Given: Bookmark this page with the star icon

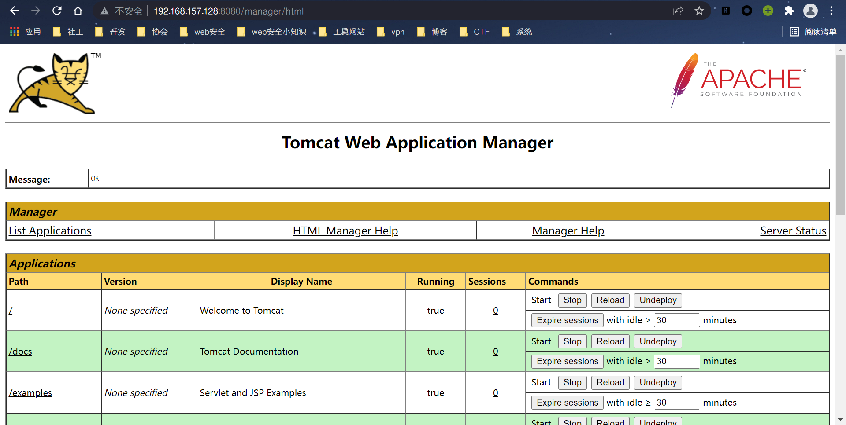Looking at the screenshot, I should pyautogui.click(x=699, y=11).
